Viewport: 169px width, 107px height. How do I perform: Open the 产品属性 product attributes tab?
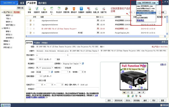[37, 43]
